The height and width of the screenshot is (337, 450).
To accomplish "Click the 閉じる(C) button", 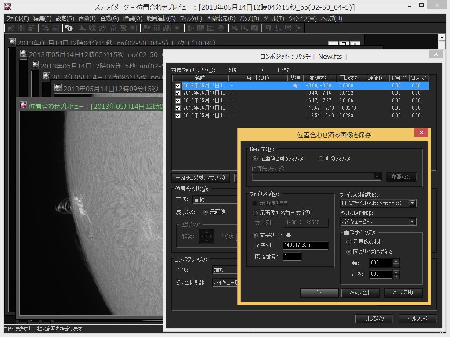I will click(x=374, y=319).
